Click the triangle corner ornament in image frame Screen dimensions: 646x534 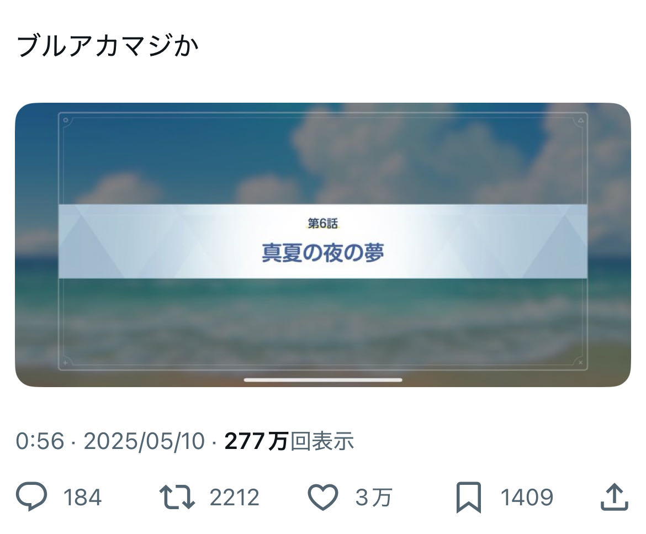pos(580,120)
